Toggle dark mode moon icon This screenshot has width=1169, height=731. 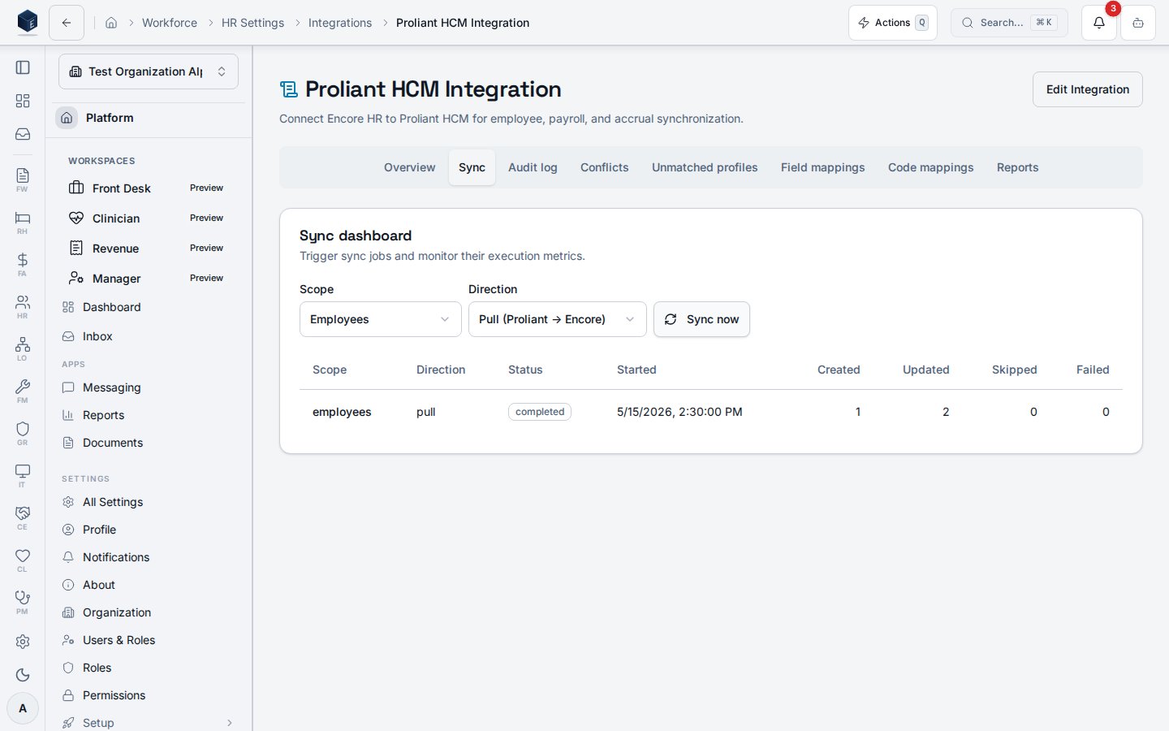(x=23, y=675)
